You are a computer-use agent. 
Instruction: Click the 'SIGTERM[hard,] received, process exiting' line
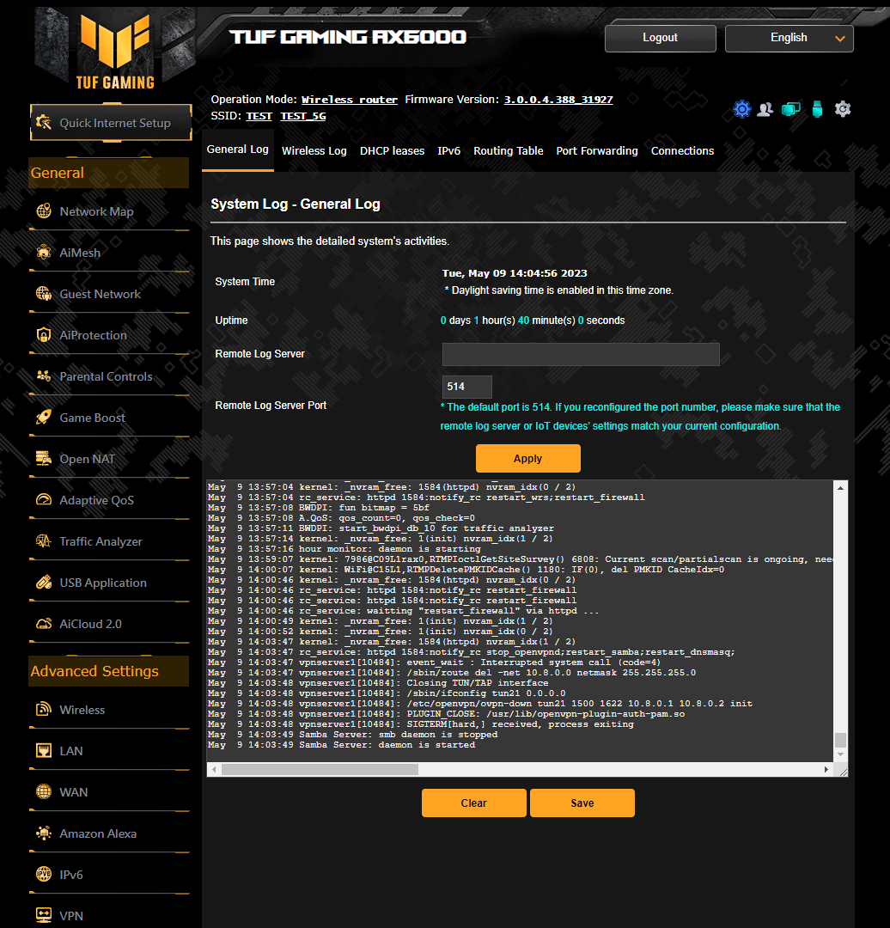421,724
